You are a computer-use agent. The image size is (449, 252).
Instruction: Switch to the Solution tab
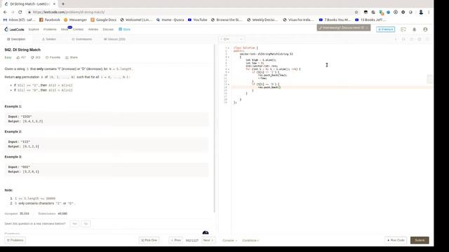click(x=49, y=39)
